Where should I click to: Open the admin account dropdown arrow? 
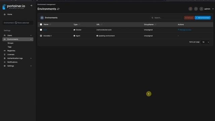point(213,9)
